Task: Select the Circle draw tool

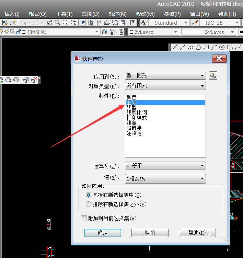Action: 222,47
